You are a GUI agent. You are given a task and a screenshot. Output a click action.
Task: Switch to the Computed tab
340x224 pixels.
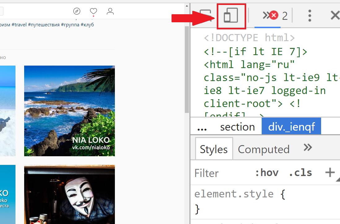click(x=264, y=149)
